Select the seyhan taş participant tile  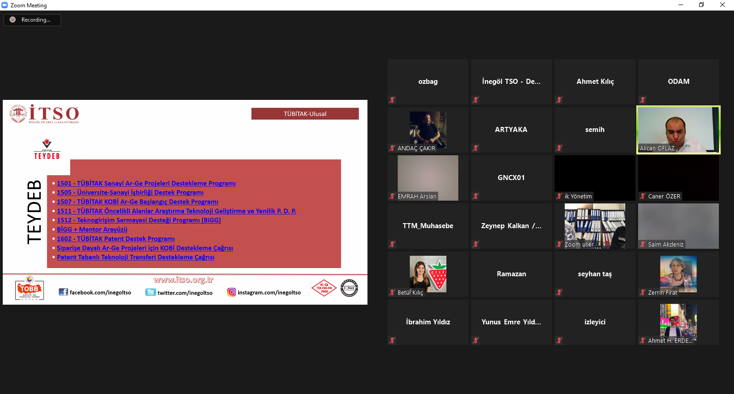click(595, 274)
